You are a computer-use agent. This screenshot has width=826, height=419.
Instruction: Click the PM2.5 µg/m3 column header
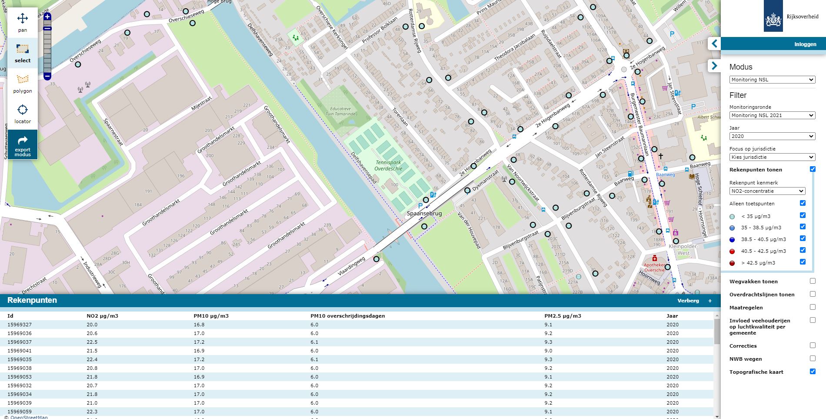pos(563,316)
